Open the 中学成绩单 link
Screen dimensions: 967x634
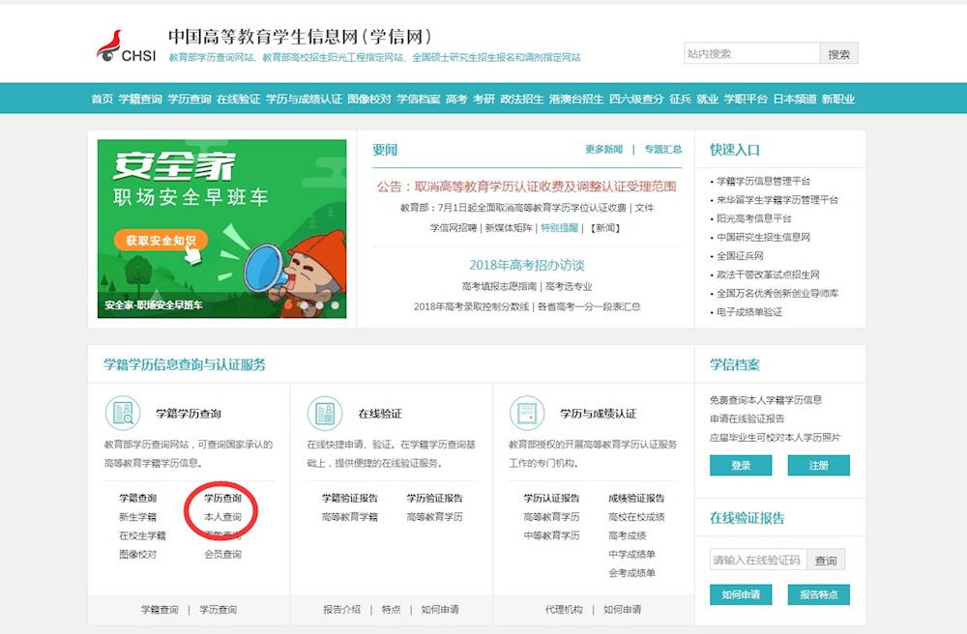(631, 555)
